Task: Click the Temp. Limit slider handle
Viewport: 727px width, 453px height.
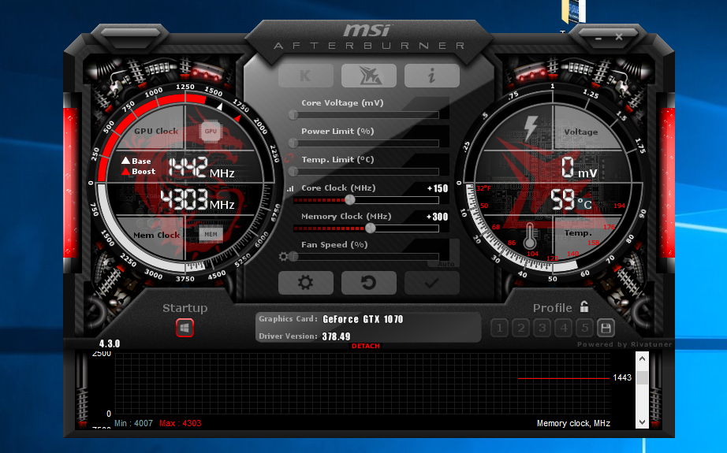Action: (x=293, y=172)
